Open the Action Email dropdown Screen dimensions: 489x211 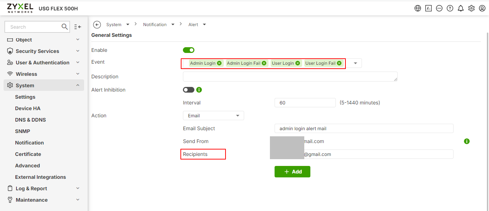213,116
